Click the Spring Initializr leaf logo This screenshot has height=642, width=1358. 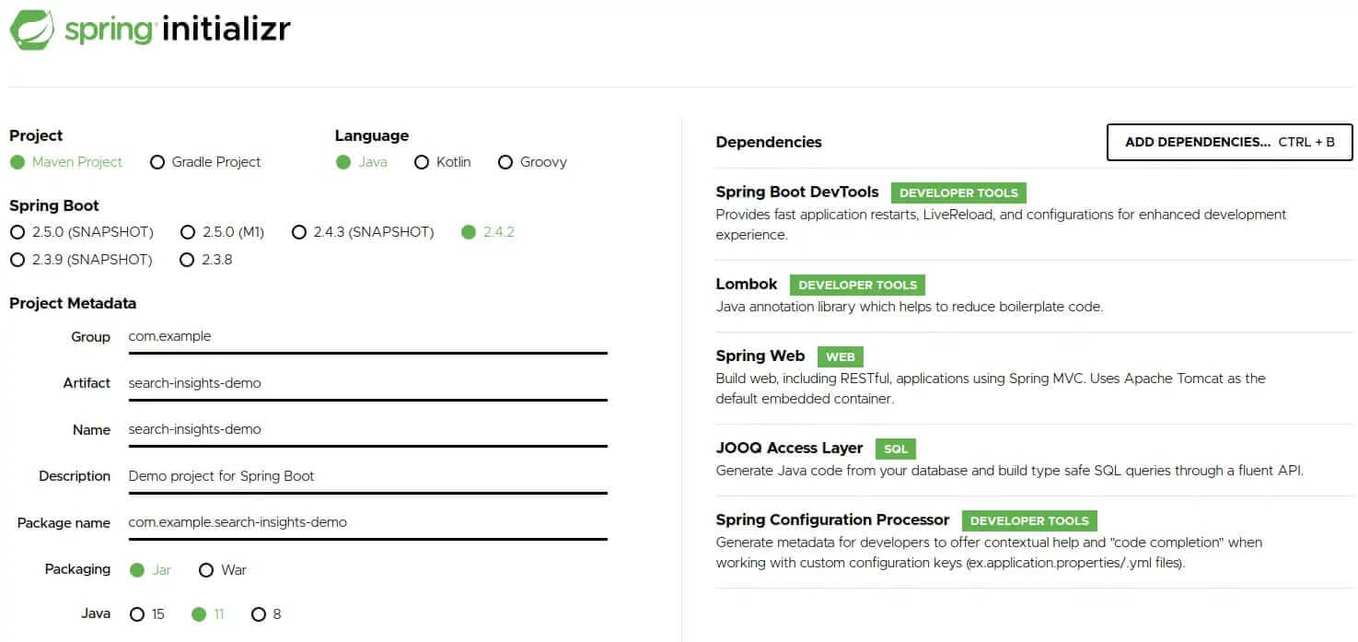coord(32,29)
